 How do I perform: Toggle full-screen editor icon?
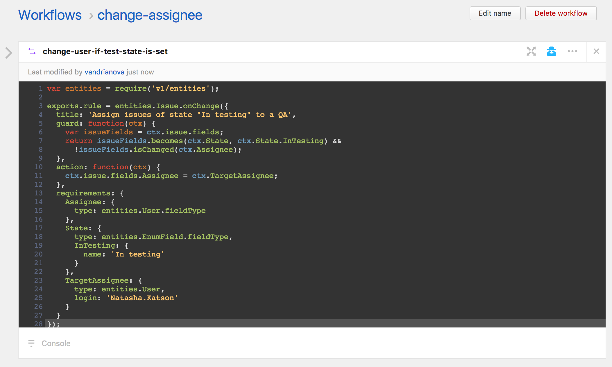tap(531, 51)
